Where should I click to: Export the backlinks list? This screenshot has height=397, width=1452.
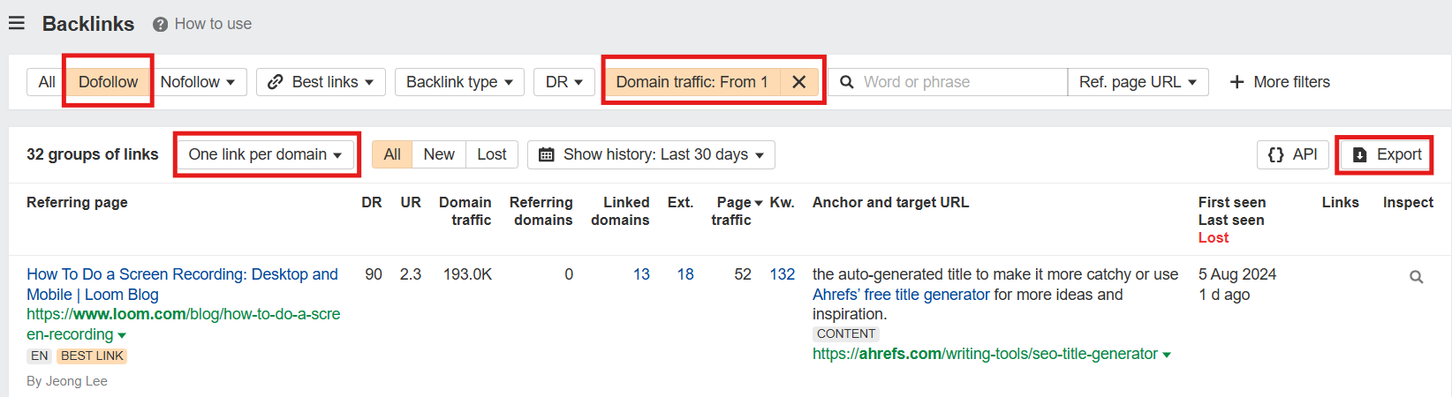[x=1387, y=154]
